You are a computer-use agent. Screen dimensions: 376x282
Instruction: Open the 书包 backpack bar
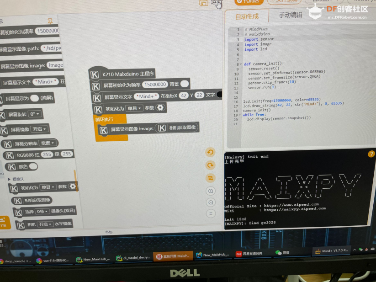coord(108,232)
